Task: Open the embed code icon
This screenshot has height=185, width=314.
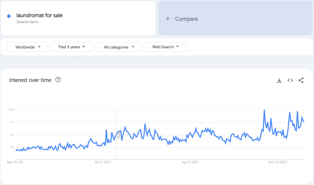Action: 290,80
